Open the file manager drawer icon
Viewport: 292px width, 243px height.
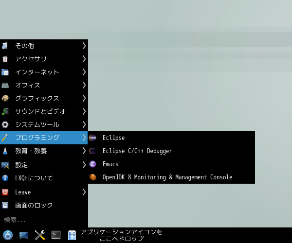pyautogui.click(x=72, y=235)
